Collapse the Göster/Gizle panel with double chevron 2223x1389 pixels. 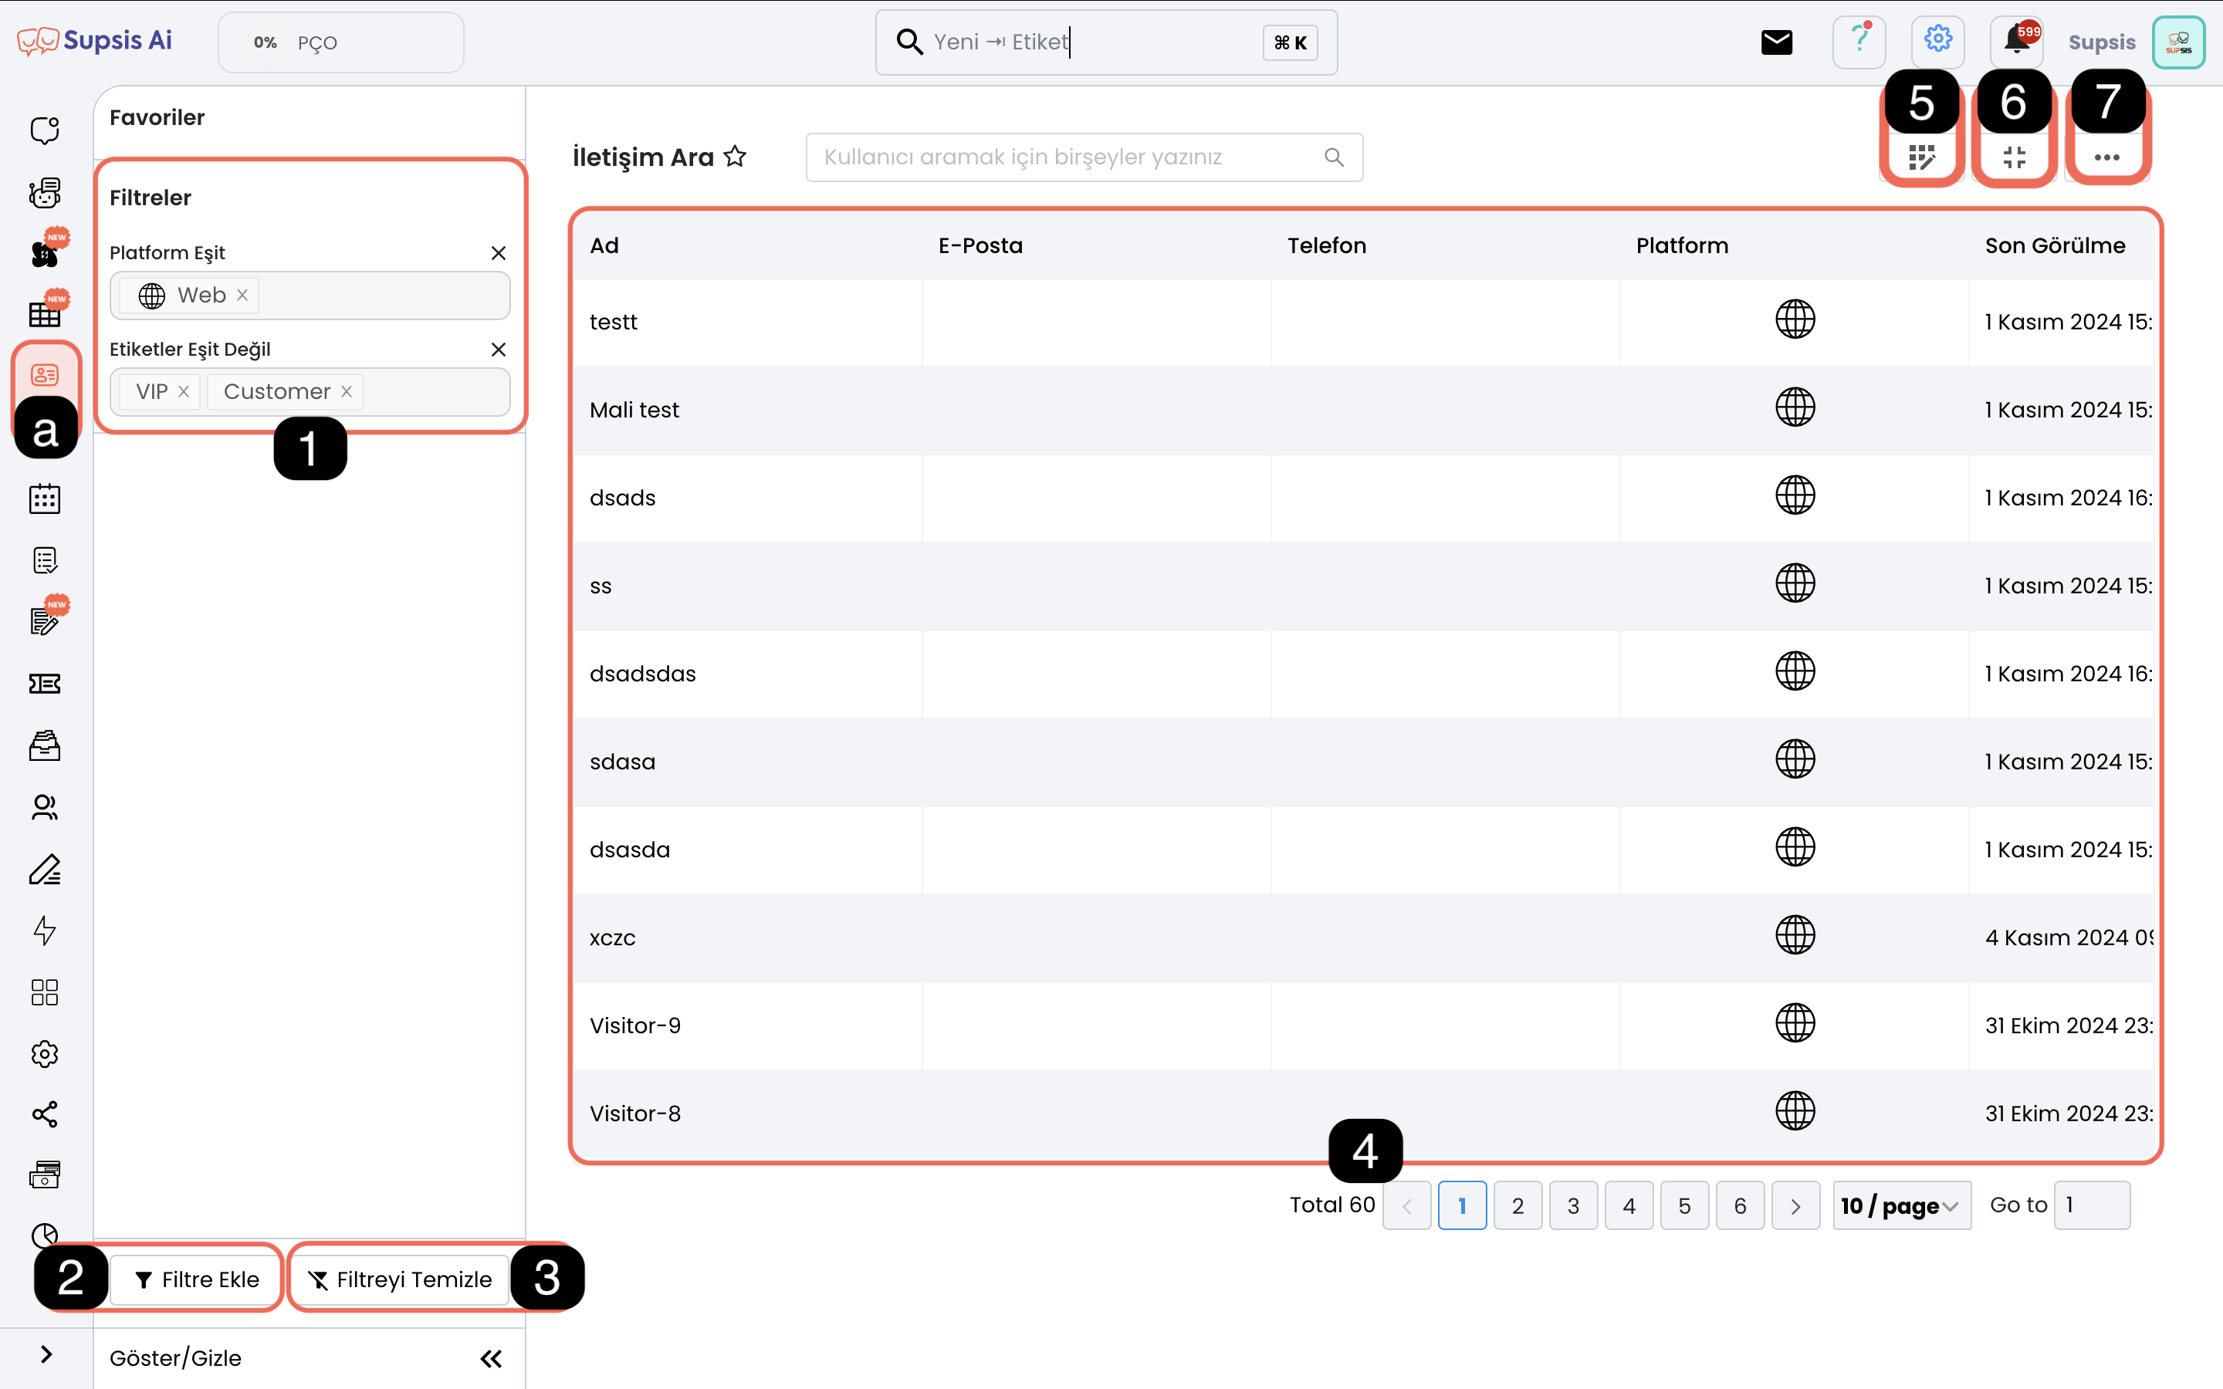click(x=492, y=1358)
